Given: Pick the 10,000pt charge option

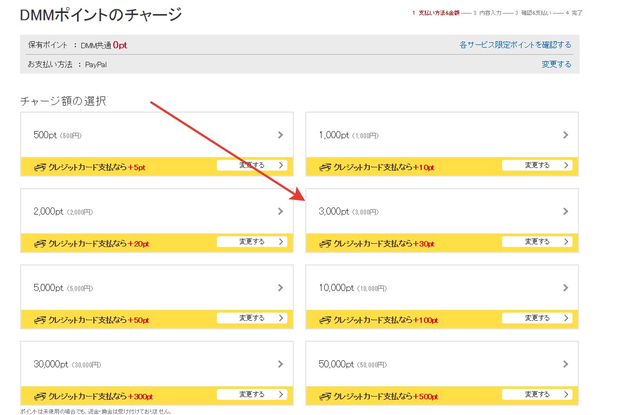Looking at the screenshot, I should 442,288.
